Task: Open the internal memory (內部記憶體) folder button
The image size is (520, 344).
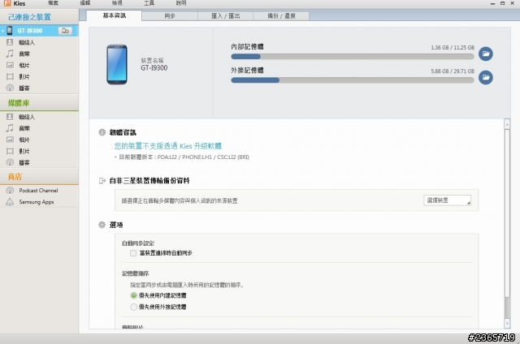Action: [486, 54]
